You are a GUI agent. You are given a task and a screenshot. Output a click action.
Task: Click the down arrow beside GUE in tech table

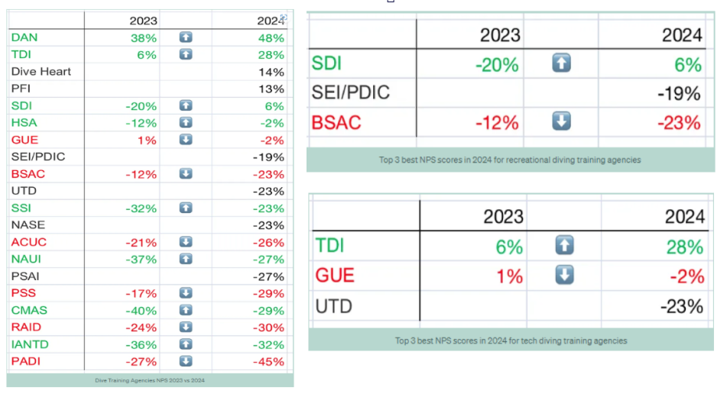(564, 275)
